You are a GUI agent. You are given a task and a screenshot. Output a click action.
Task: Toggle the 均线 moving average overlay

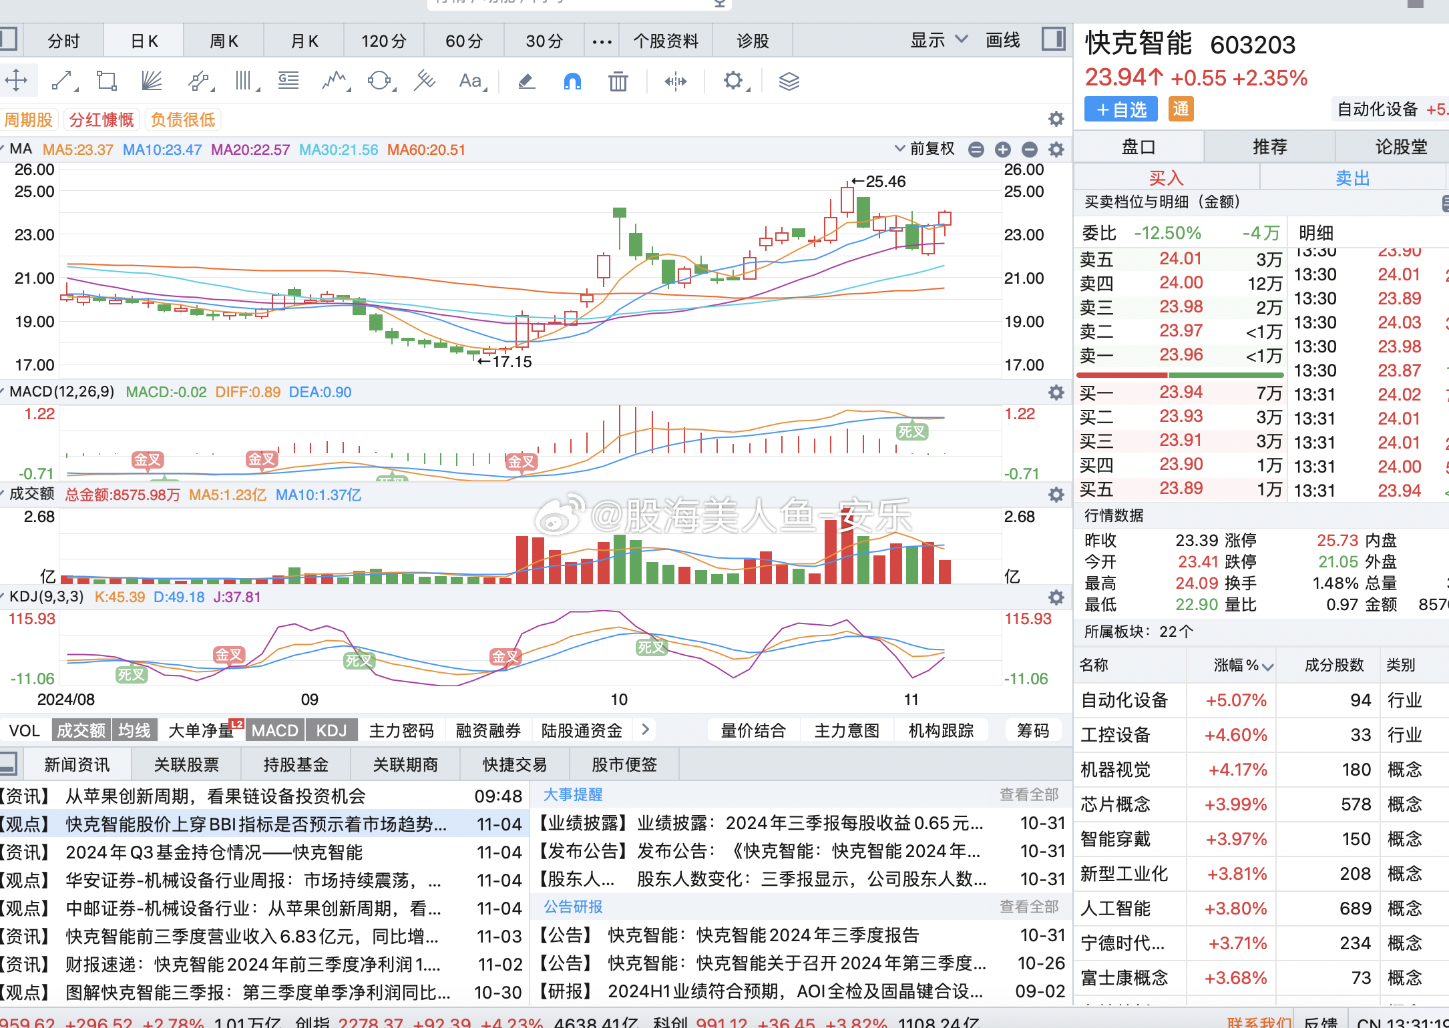point(135,730)
